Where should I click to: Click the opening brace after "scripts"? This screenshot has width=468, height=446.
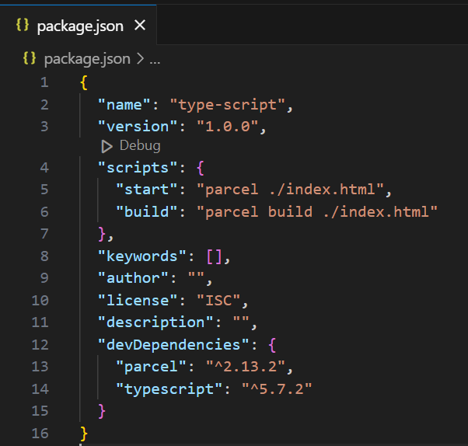point(201,168)
